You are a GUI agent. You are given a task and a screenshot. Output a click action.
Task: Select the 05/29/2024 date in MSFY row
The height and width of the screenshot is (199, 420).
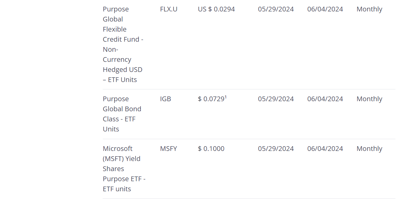(x=276, y=149)
